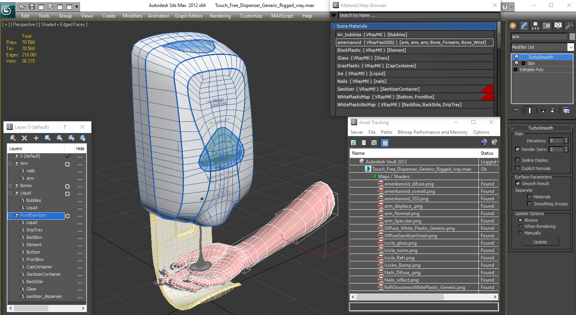
Task: Click the Refresh icon in Asset Tracking toolbar
Action: click(x=354, y=143)
